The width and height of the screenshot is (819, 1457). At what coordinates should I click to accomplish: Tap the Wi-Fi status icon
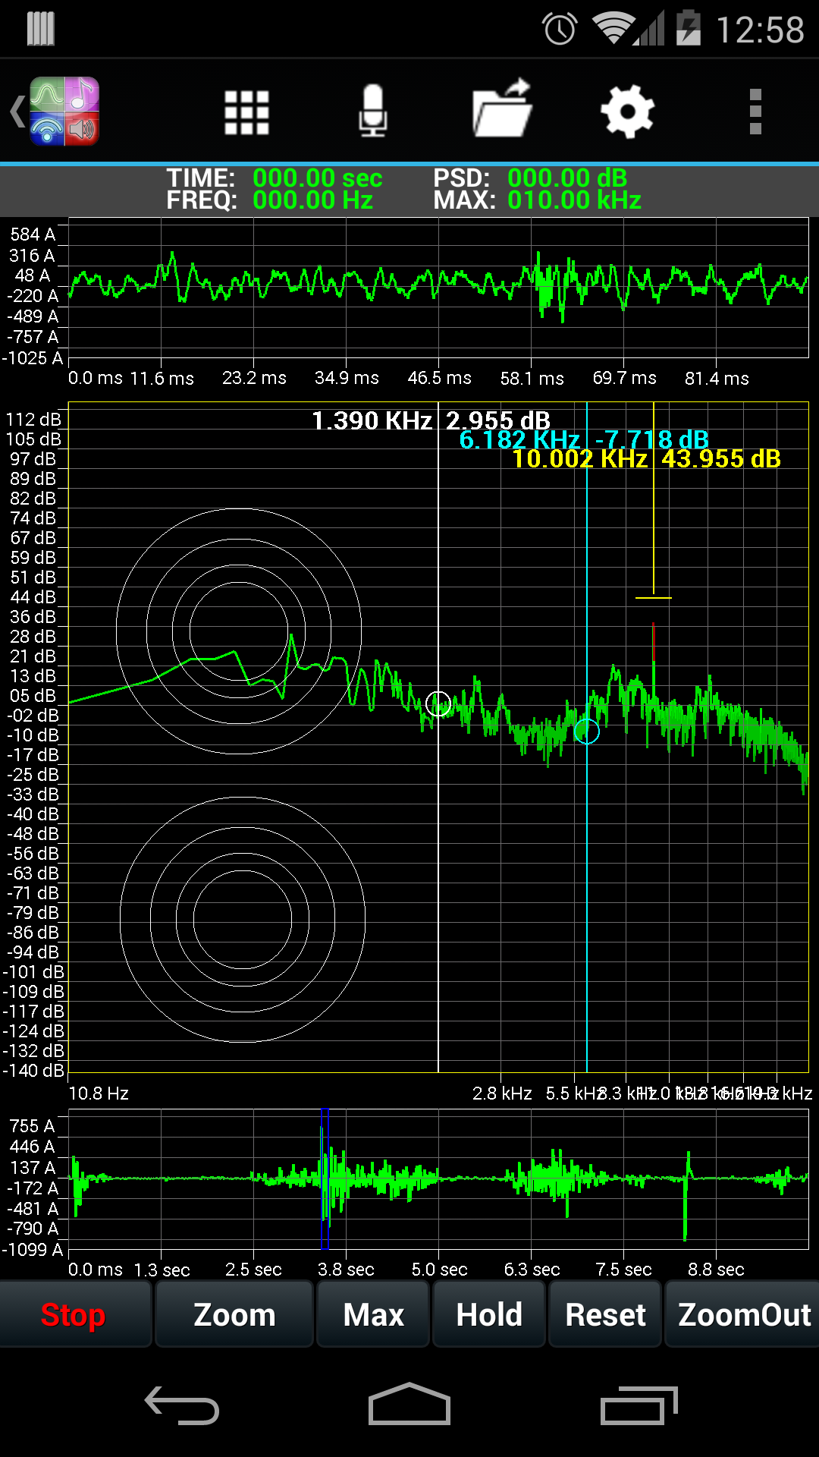(x=613, y=29)
